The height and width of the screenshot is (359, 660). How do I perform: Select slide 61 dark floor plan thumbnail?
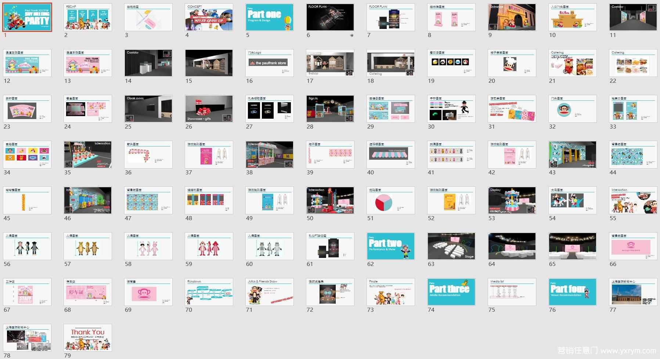tap(330, 246)
